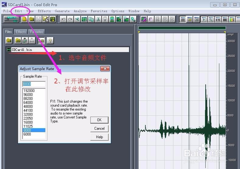Click the green starburst waveform icon

(126, 19)
